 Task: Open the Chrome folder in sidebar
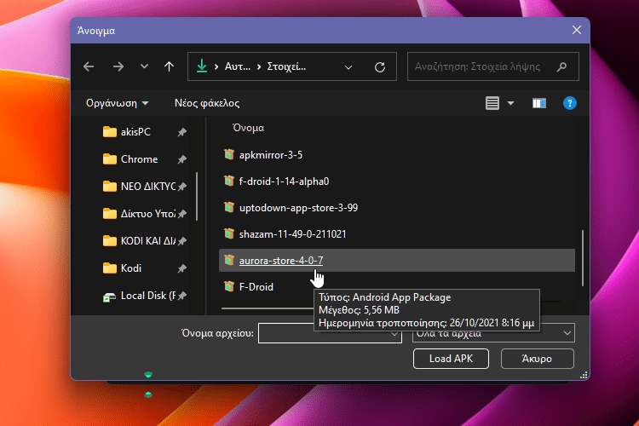coord(139,159)
